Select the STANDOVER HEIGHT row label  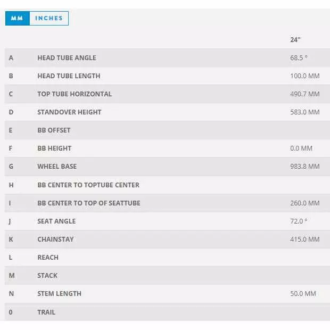69,112
